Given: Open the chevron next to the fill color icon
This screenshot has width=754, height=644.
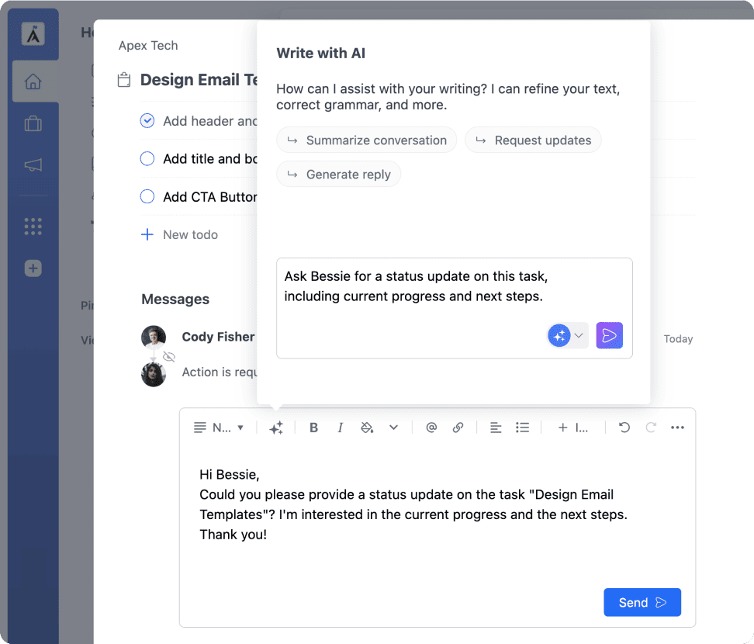Looking at the screenshot, I should tap(394, 427).
